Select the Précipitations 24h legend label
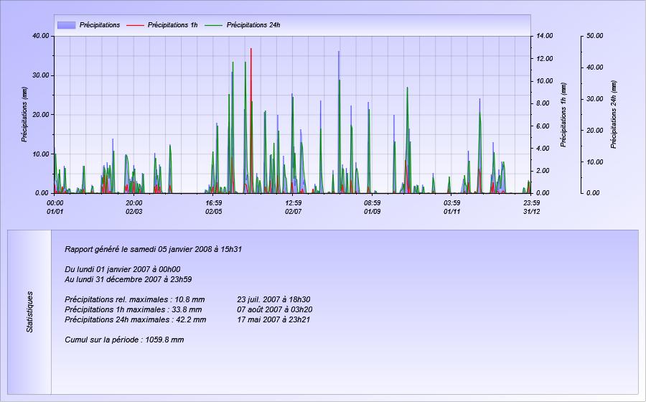This screenshot has width=646, height=402. [253, 25]
